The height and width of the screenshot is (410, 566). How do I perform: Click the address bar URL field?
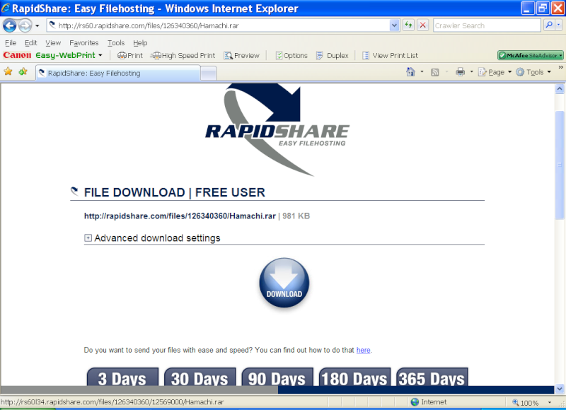[219, 25]
